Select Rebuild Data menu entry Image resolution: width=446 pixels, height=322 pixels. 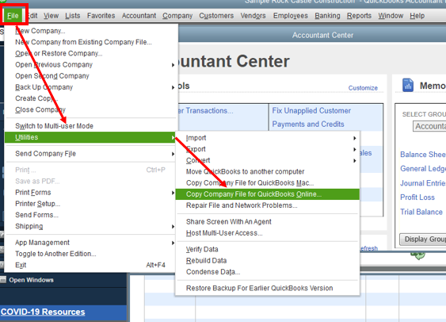206,261
